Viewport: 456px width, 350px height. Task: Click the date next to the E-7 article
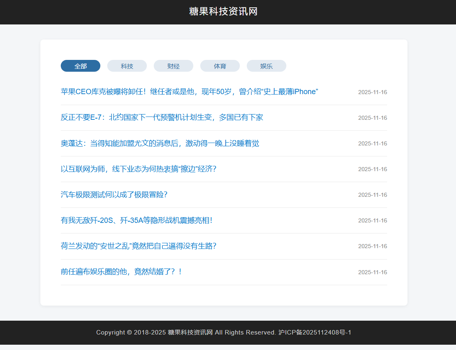372,118
